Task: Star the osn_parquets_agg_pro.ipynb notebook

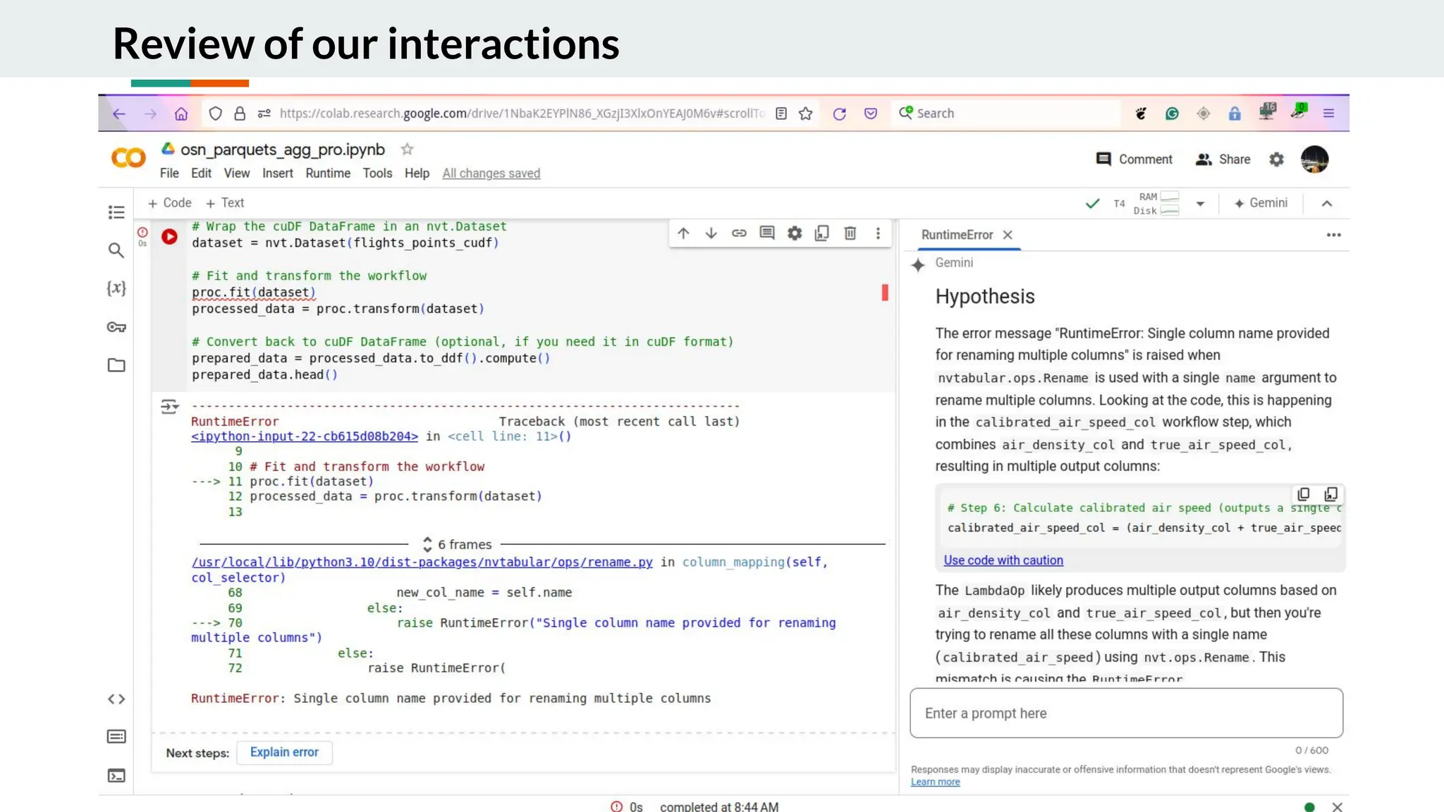Action: 407,149
